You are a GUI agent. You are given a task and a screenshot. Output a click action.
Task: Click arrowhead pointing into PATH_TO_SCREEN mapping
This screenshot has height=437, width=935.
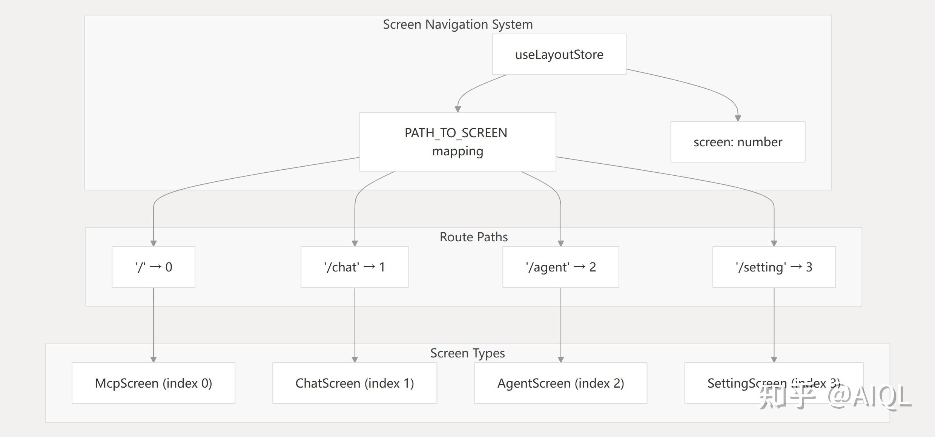coord(458,109)
